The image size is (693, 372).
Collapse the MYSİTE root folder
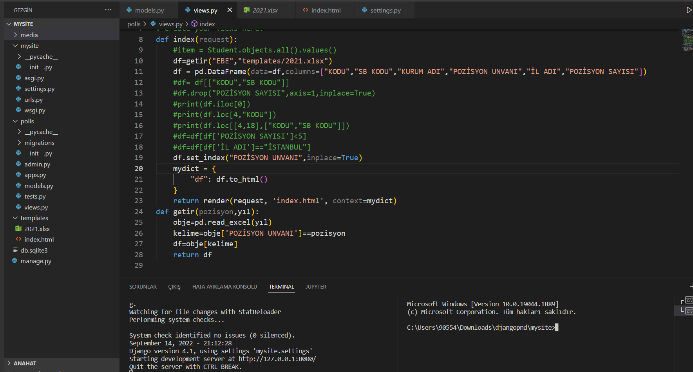point(9,24)
